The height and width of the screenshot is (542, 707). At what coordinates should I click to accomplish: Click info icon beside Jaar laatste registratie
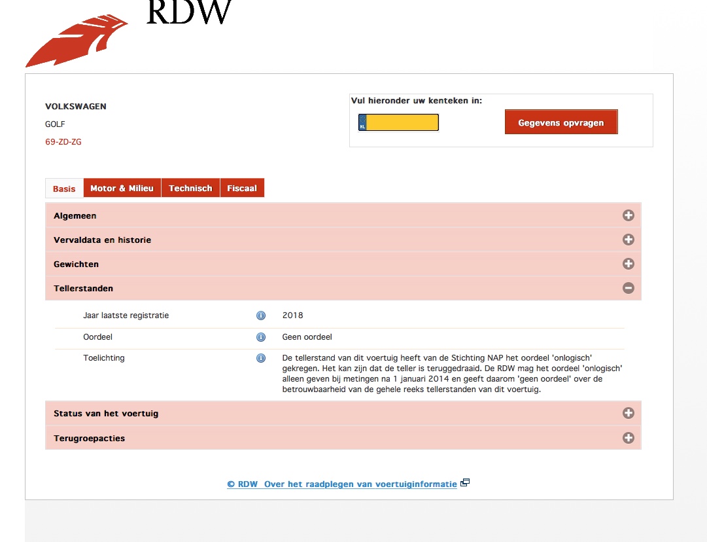260,316
